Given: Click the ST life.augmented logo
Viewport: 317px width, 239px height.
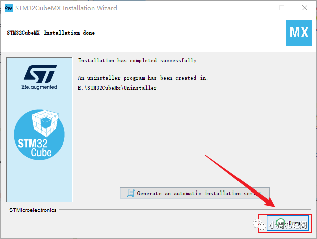Looking at the screenshot, I should click(x=39, y=77).
